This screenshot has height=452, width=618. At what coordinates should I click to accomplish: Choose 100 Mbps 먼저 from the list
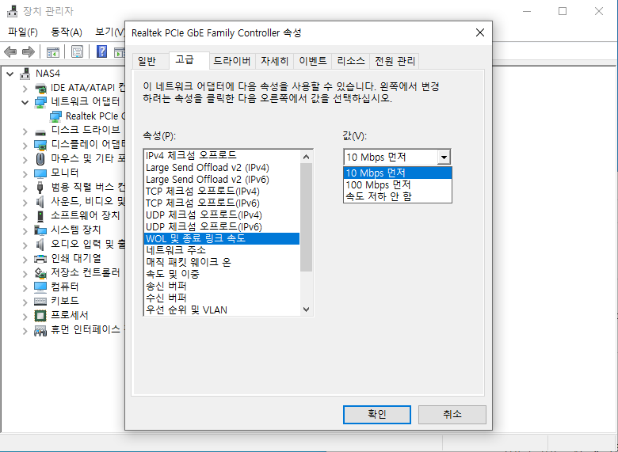[397, 184]
